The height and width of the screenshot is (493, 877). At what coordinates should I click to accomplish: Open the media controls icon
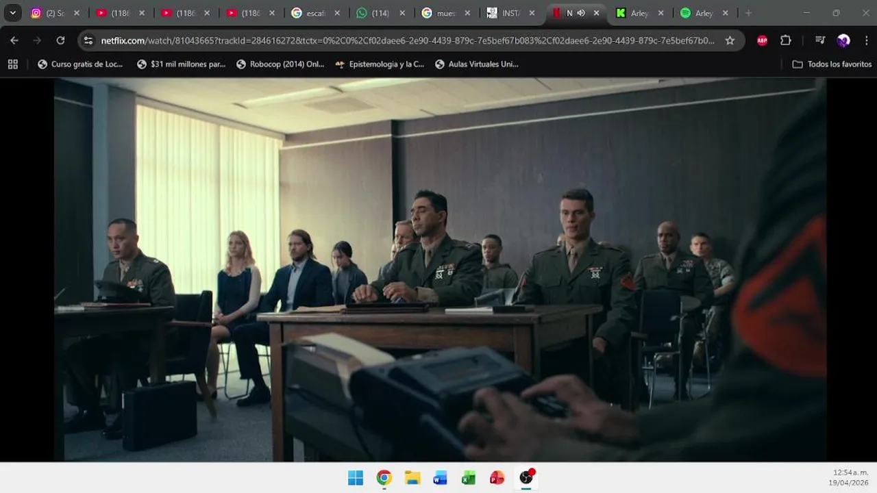820,40
